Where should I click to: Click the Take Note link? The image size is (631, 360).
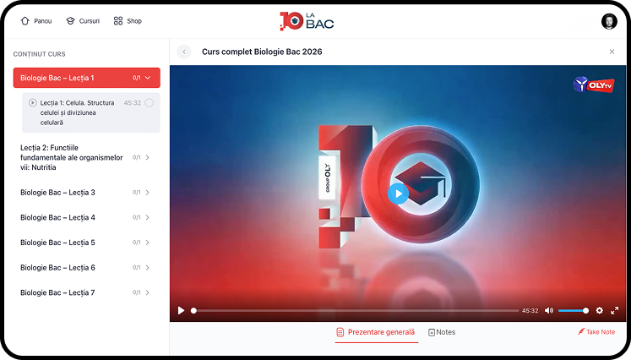point(596,332)
